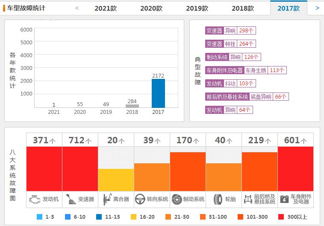The width and height of the screenshot is (324, 226).
Task: Click the 101-300 legend swatch
Action: point(240,217)
